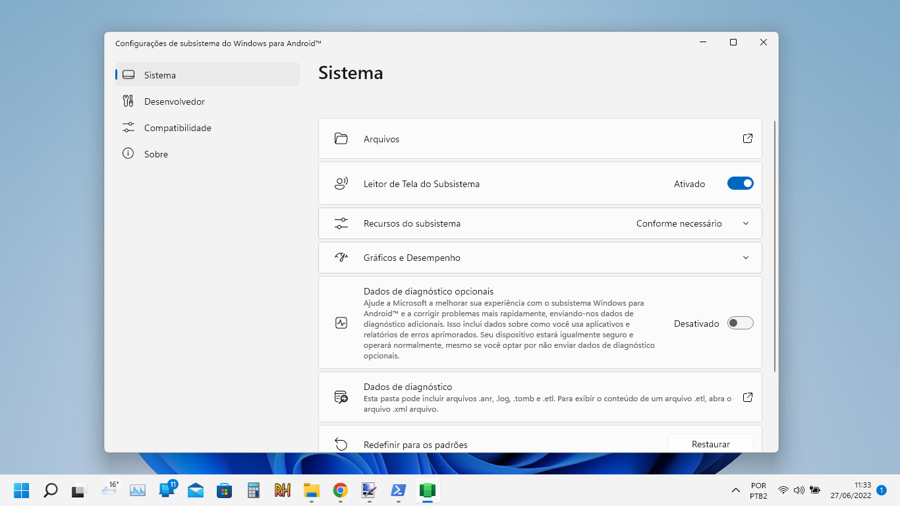Screen dimensions: 900x506
Task: Open notification center badge
Action: point(882,490)
